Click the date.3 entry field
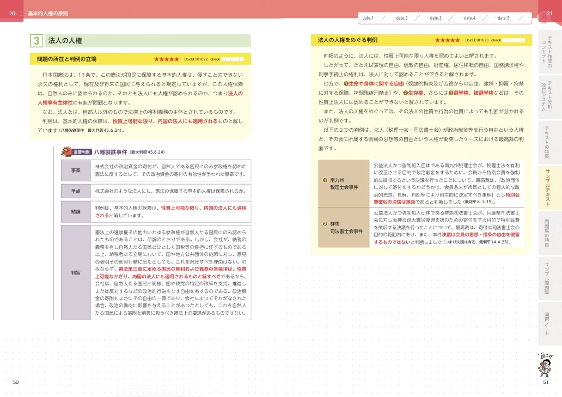 coord(441,18)
